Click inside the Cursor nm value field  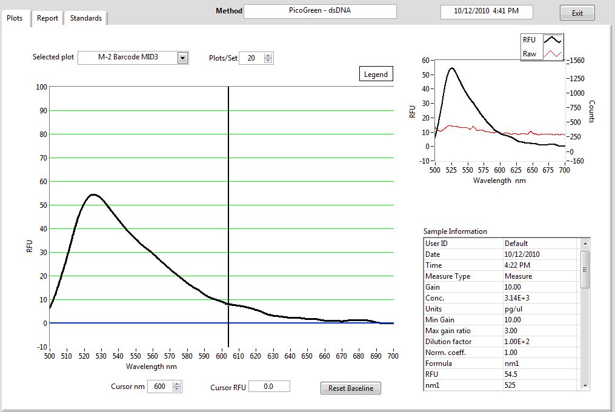click(x=159, y=387)
